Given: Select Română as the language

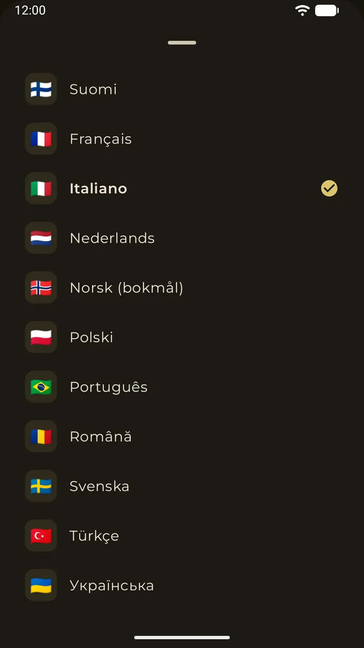Looking at the screenshot, I should coord(182,436).
